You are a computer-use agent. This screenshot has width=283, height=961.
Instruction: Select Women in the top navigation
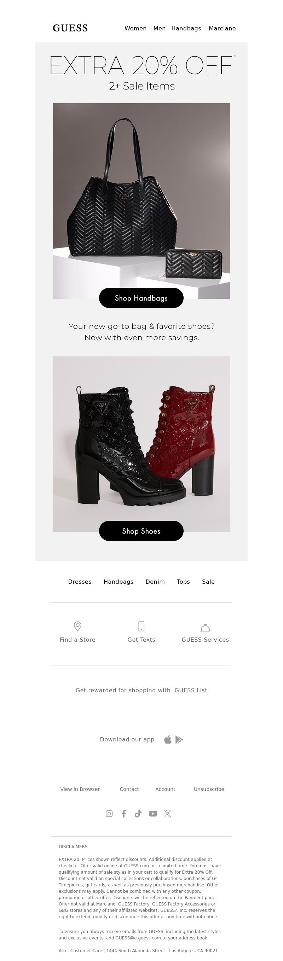[135, 28]
